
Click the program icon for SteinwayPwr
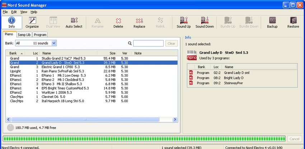click(191, 83)
